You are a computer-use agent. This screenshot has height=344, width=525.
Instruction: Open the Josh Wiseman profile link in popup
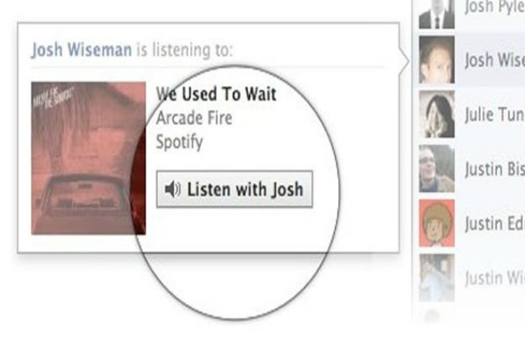coord(81,50)
